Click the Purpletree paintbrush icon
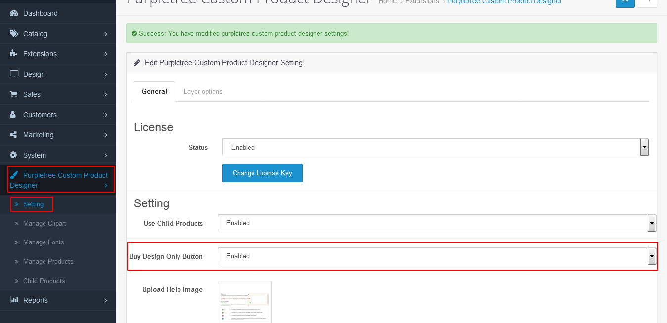This screenshot has width=667, height=323. (x=14, y=175)
